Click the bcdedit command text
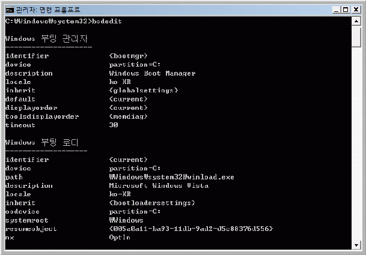 point(107,21)
